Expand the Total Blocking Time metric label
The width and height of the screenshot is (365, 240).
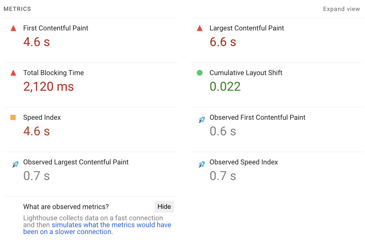(54, 73)
